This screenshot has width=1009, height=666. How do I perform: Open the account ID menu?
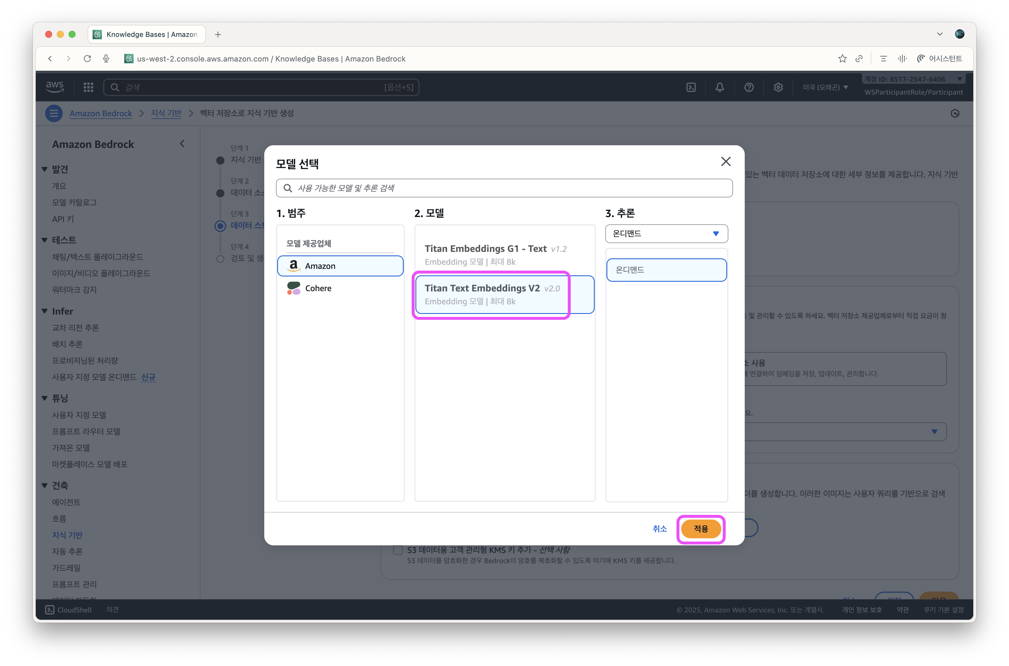(x=913, y=79)
